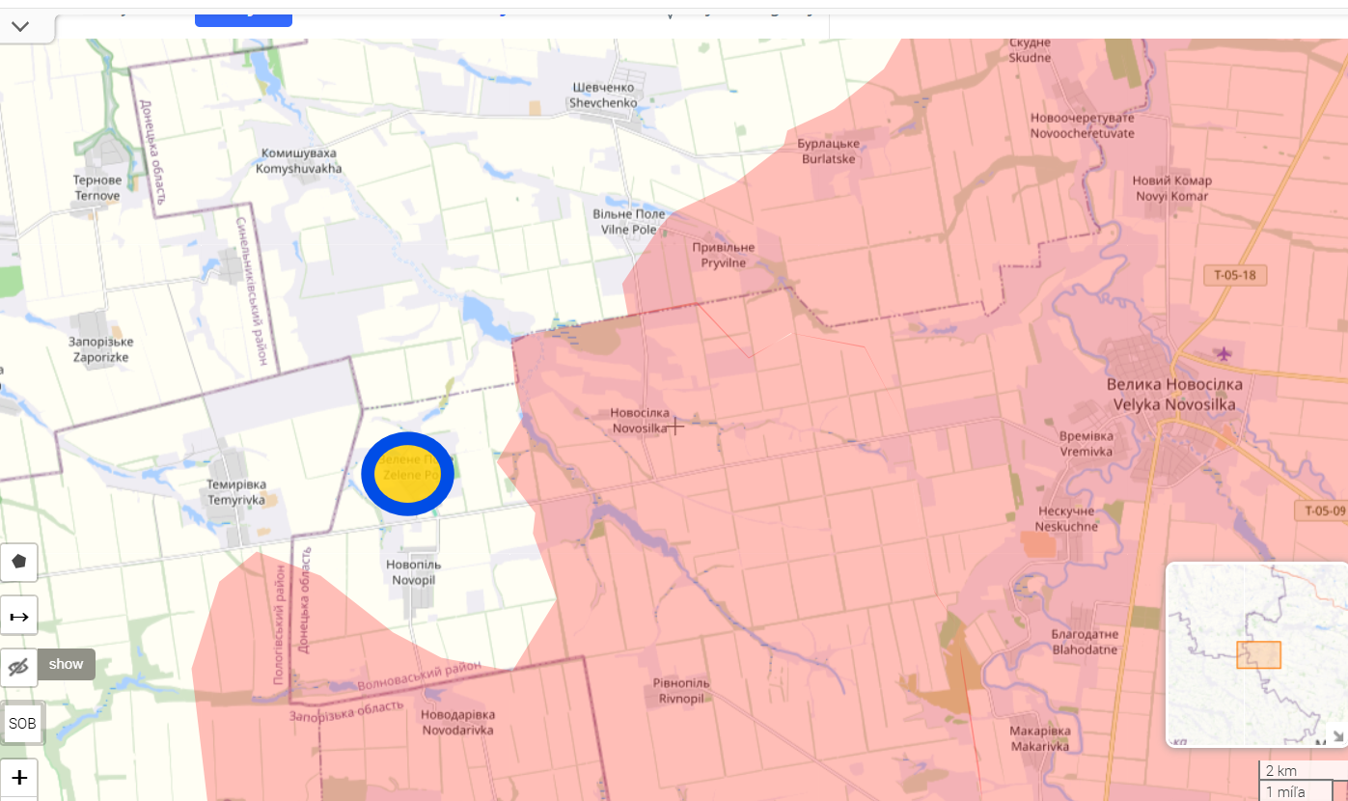This screenshot has width=1348, height=801.
Task: Click the Temyrivka village label
Action: [x=236, y=492]
